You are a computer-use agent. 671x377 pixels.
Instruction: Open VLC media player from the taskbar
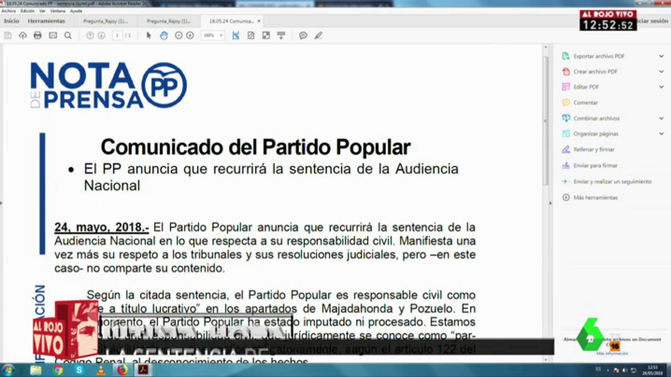point(101,370)
